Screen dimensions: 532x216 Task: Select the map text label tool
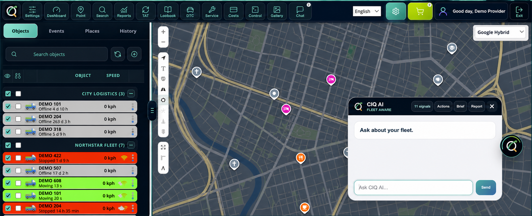click(x=163, y=68)
